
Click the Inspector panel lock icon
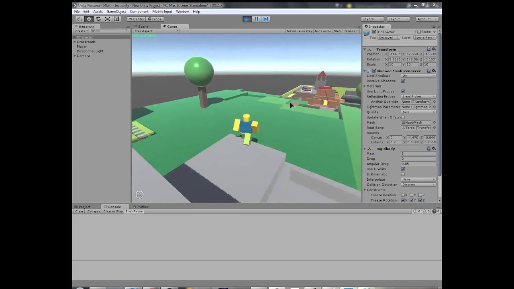(x=434, y=26)
